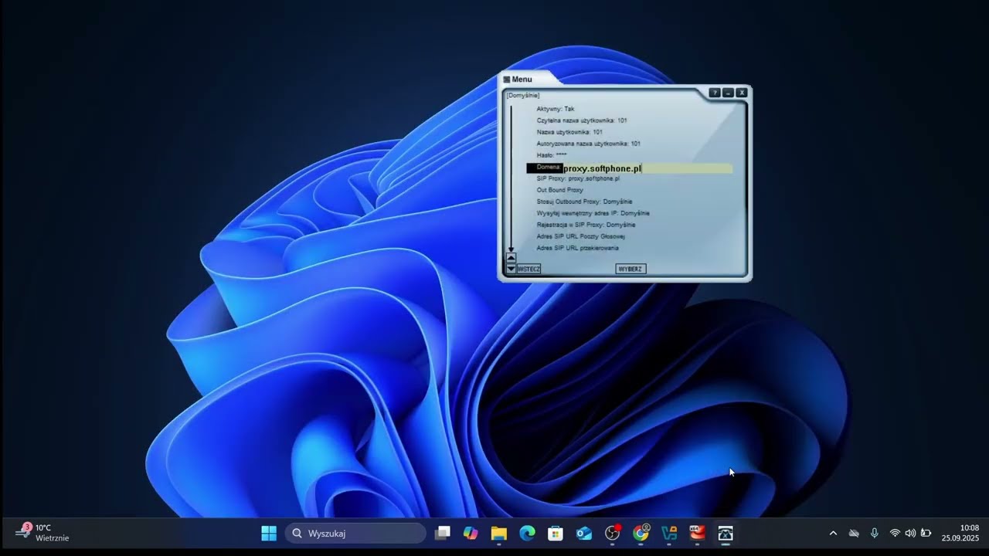The height and width of the screenshot is (556, 989).
Task: Click the WYBIERZ select button
Action: click(630, 269)
